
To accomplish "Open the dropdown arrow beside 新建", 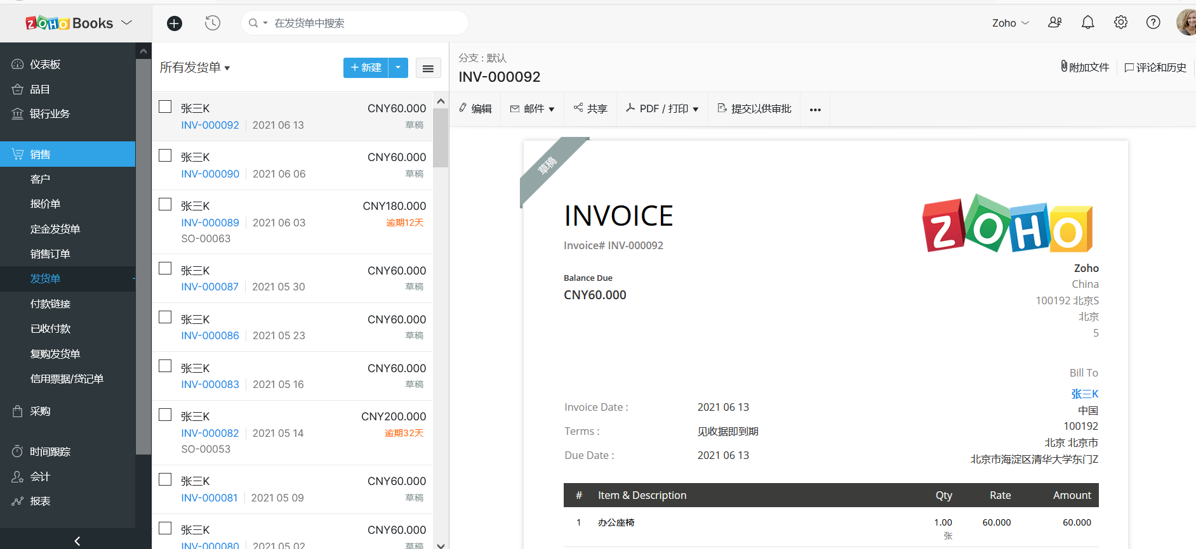I will click(398, 68).
